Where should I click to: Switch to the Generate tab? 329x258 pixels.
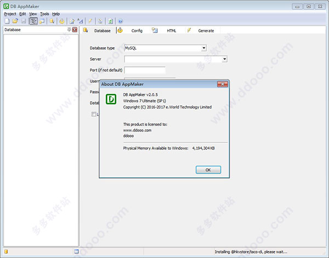(x=206, y=31)
